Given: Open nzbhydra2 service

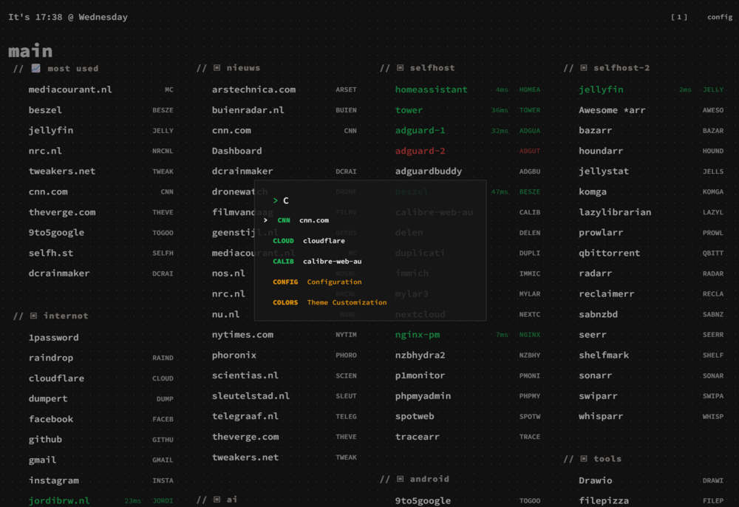Looking at the screenshot, I should (x=420, y=355).
